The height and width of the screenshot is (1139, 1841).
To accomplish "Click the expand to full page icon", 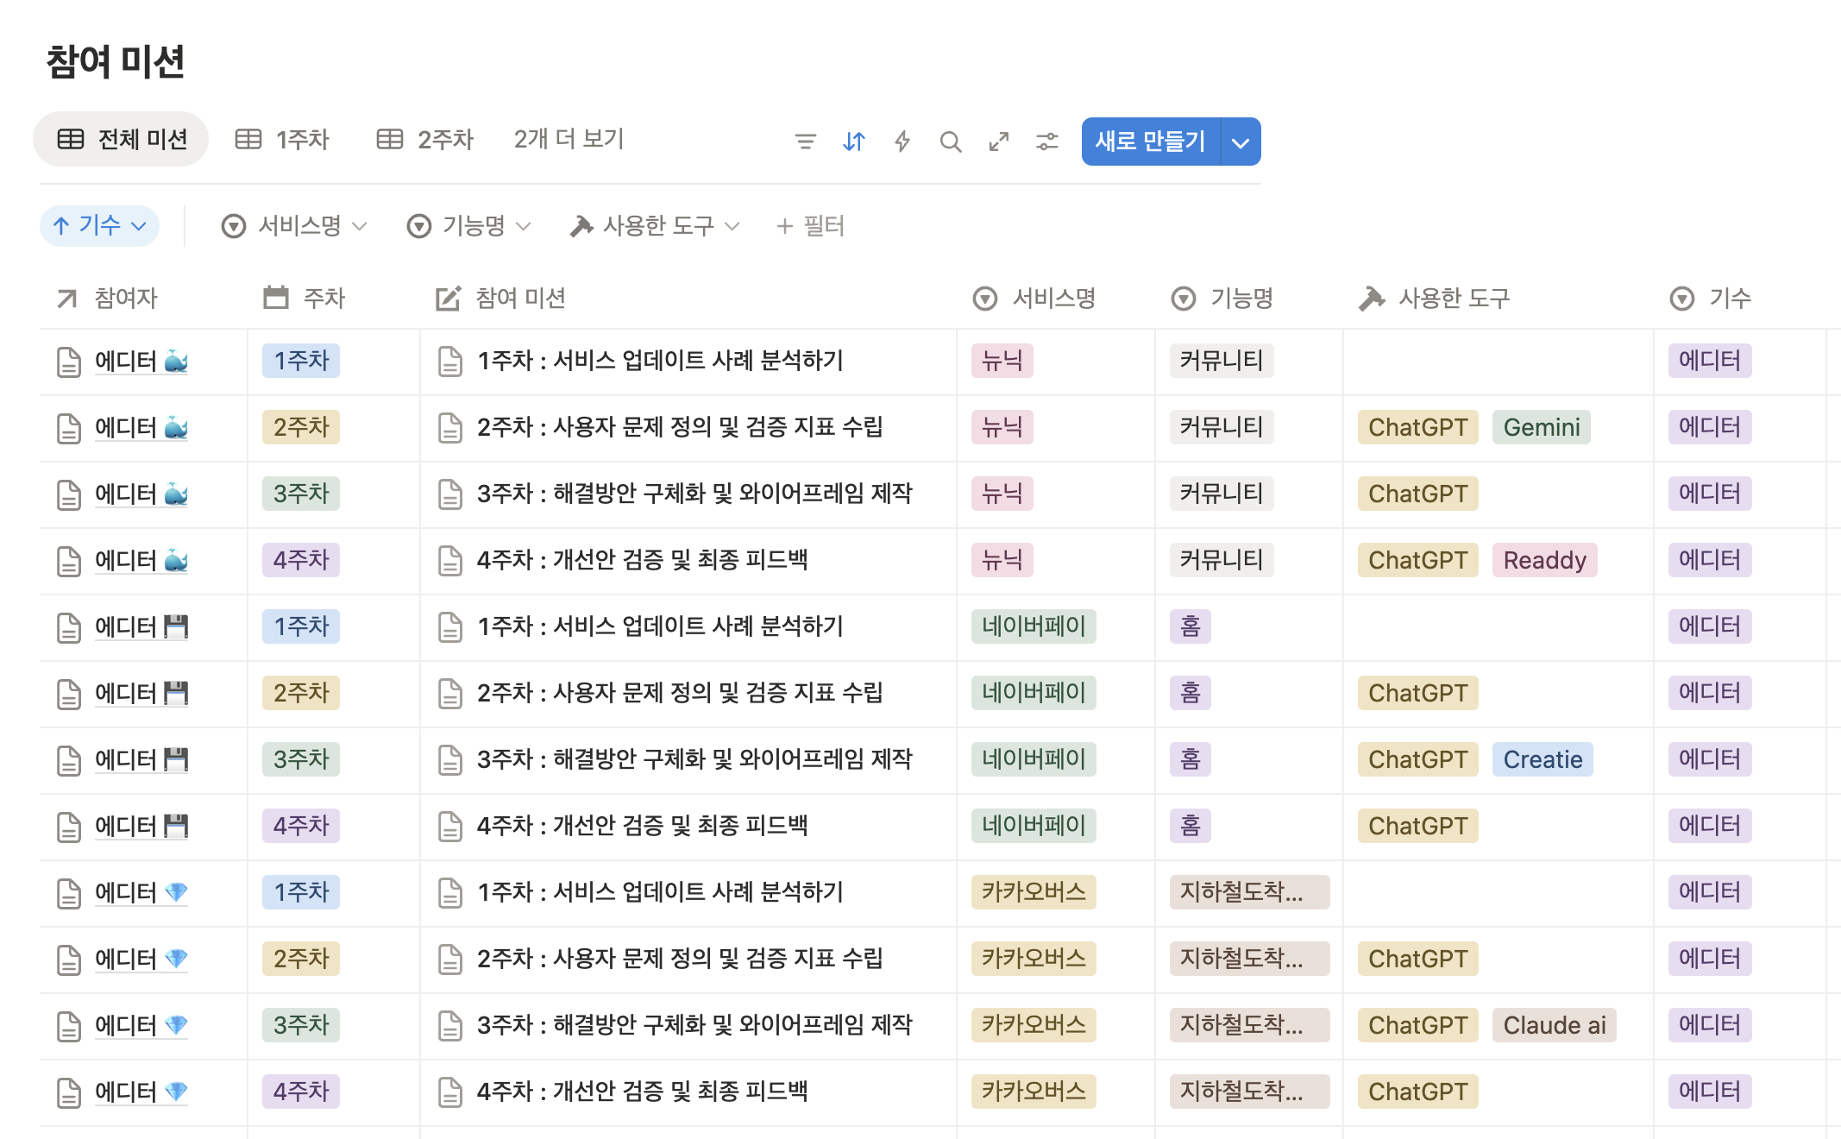I will [999, 142].
